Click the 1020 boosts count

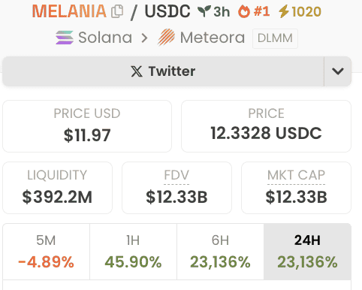[306, 12]
